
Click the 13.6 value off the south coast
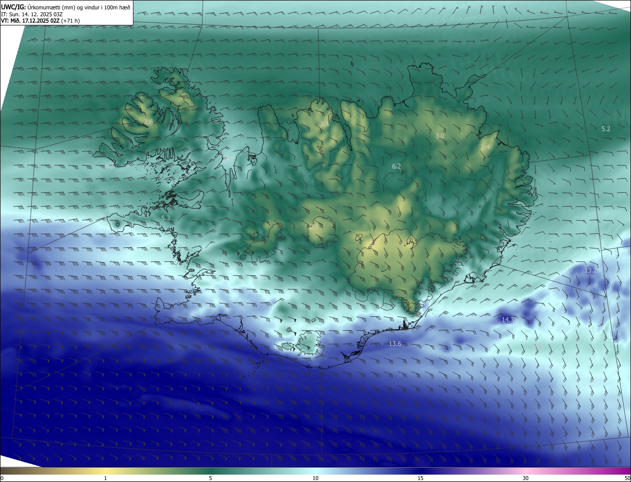click(395, 344)
